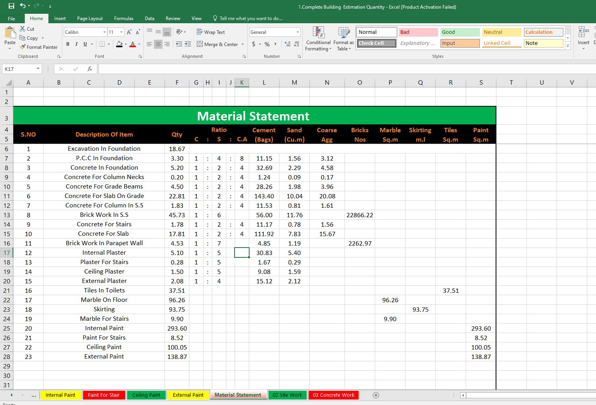596x405 pixels.
Task: Toggle Bold formatting
Action: point(68,44)
